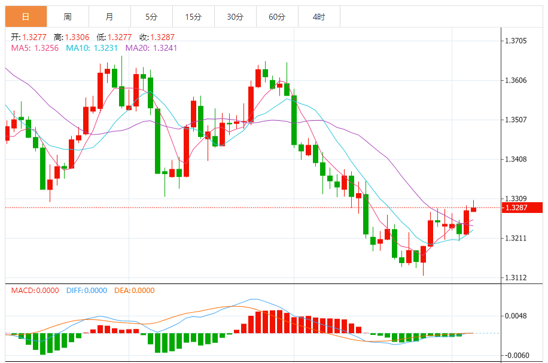Viewport: 548px width, 363px height.
Task: Select the 日 (daily) timeframe tab
Action: (x=26, y=16)
